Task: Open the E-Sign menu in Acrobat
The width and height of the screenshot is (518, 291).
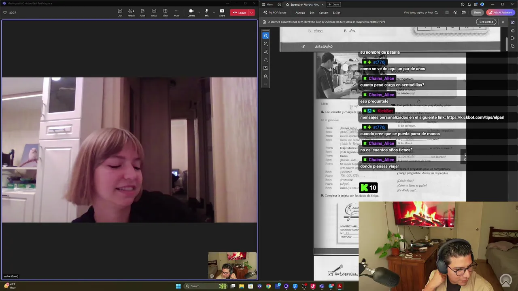Action: click(x=337, y=13)
